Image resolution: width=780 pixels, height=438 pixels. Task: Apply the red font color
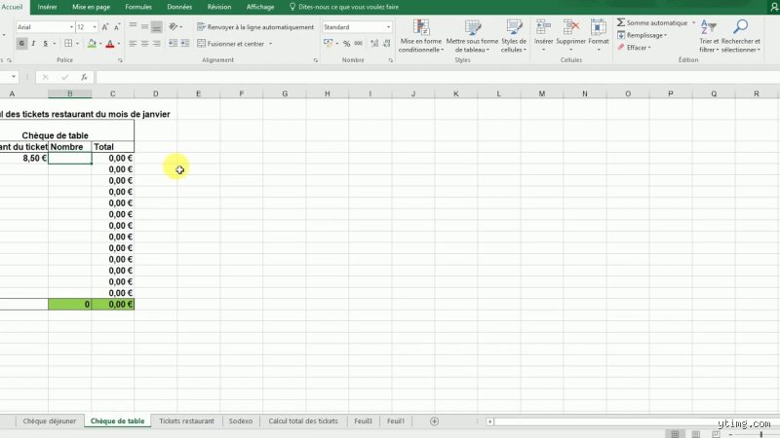click(x=110, y=44)
